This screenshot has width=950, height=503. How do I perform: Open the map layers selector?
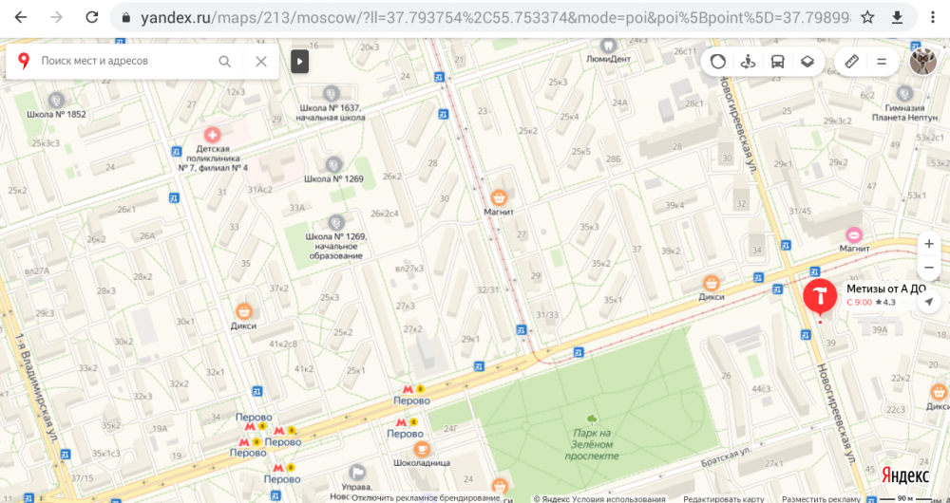click(x=807, y=62)
